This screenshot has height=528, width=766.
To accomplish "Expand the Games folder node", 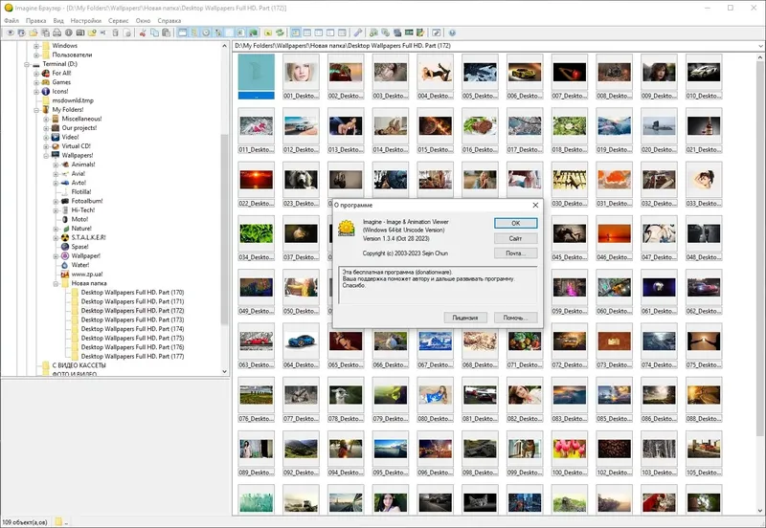I will (36, 82).
